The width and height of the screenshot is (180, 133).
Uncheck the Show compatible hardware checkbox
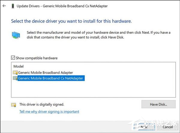pos(13,58)
